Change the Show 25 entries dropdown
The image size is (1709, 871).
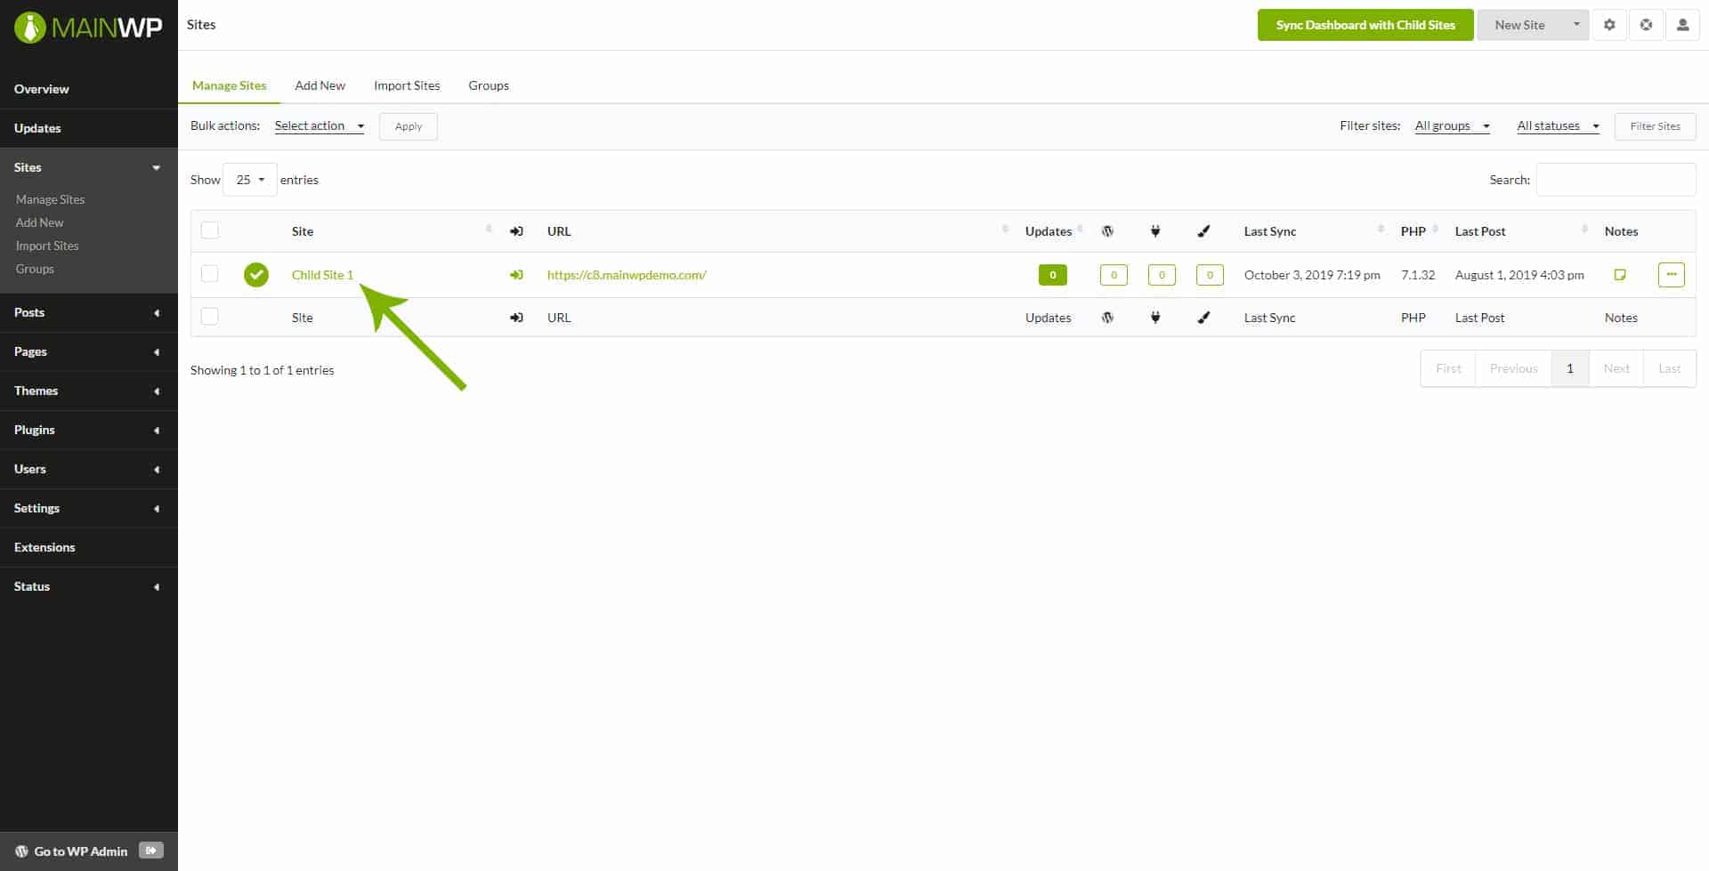coord(250,180)
